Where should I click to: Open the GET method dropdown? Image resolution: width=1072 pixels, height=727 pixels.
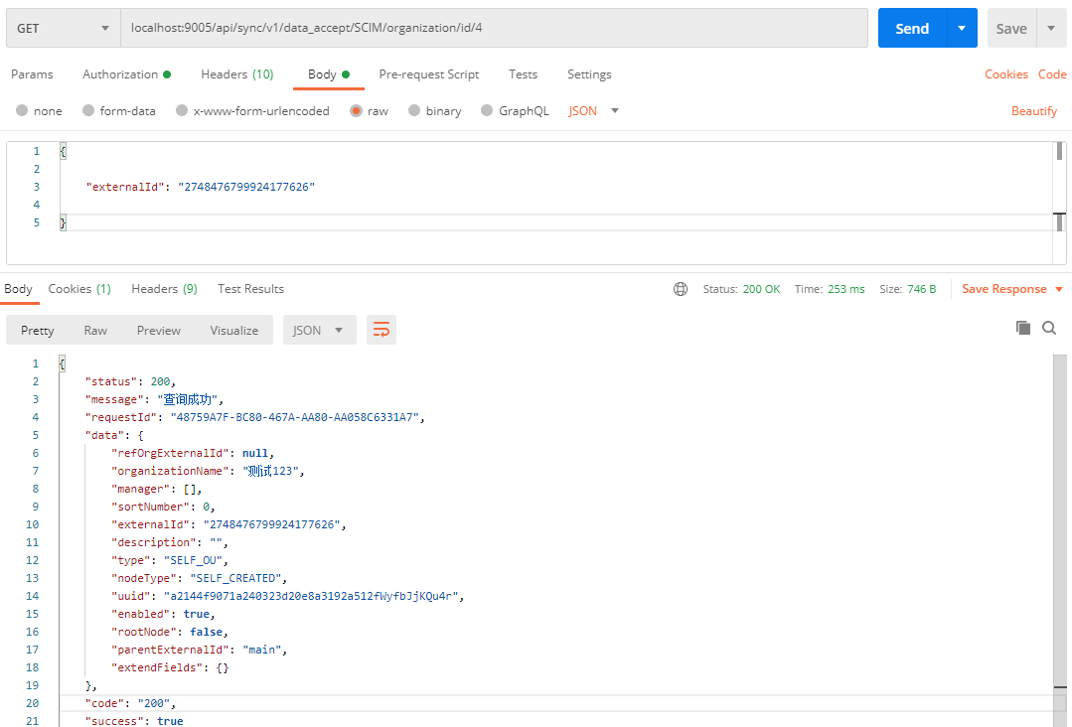(63, 28)
